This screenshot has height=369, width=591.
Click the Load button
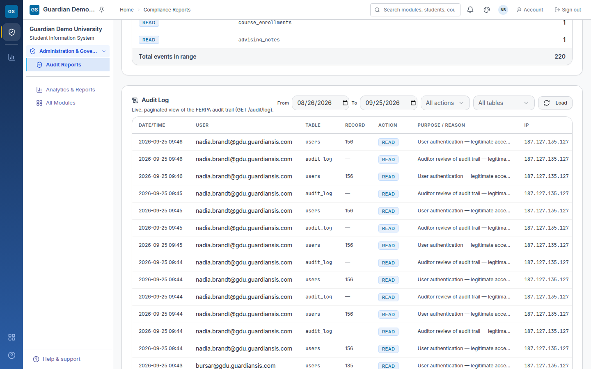555,103
